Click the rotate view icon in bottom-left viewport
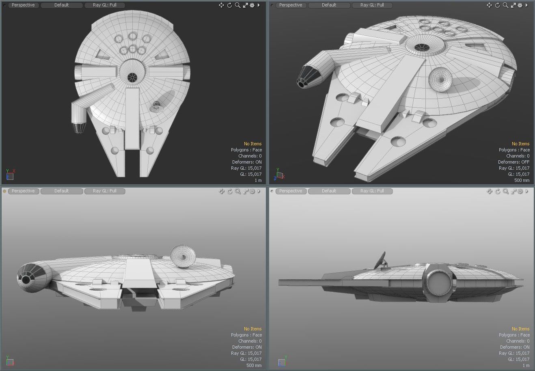Viewport: 535px width, 371px height. (x=230, y=191)
